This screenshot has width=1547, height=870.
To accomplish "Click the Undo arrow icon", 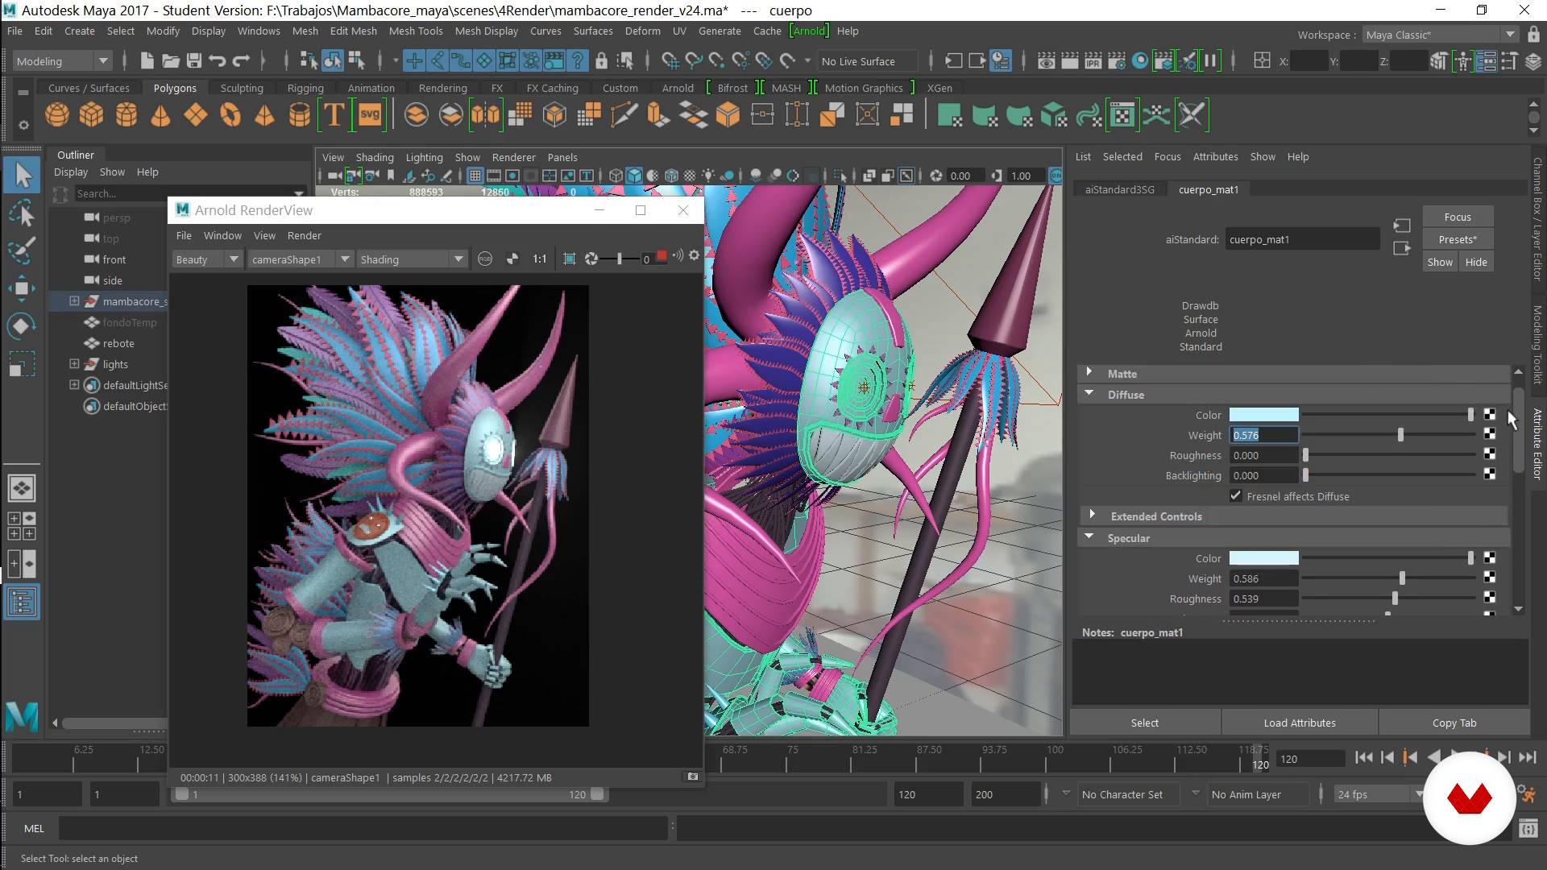I will pos(217,60).
